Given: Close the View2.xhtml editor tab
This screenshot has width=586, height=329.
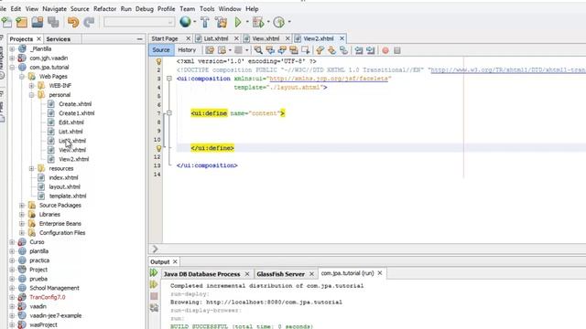Looking at the screenshot, I should click(x=342, y=38).
